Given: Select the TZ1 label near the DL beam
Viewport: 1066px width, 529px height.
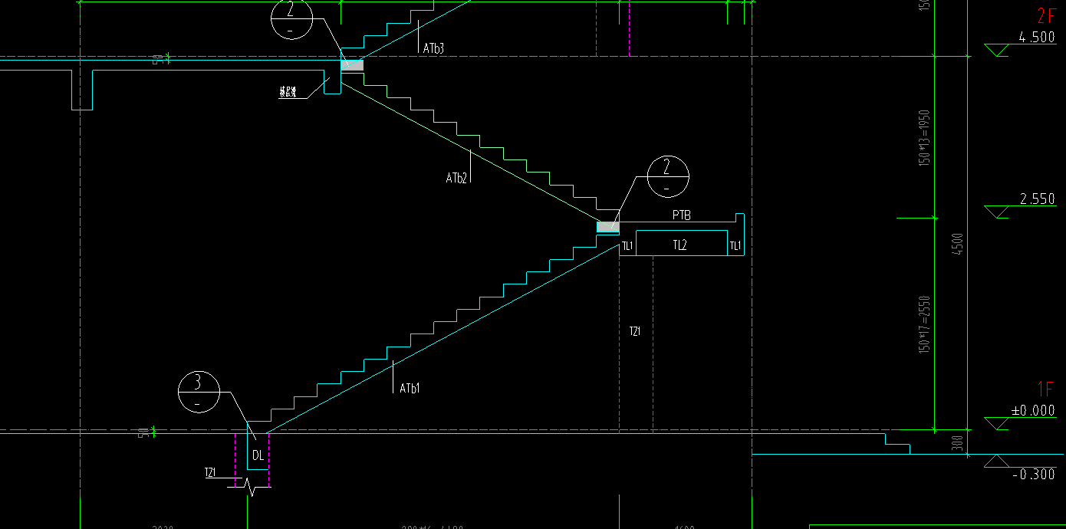Looking at the screenshot, I should click(x=210, y=473).
